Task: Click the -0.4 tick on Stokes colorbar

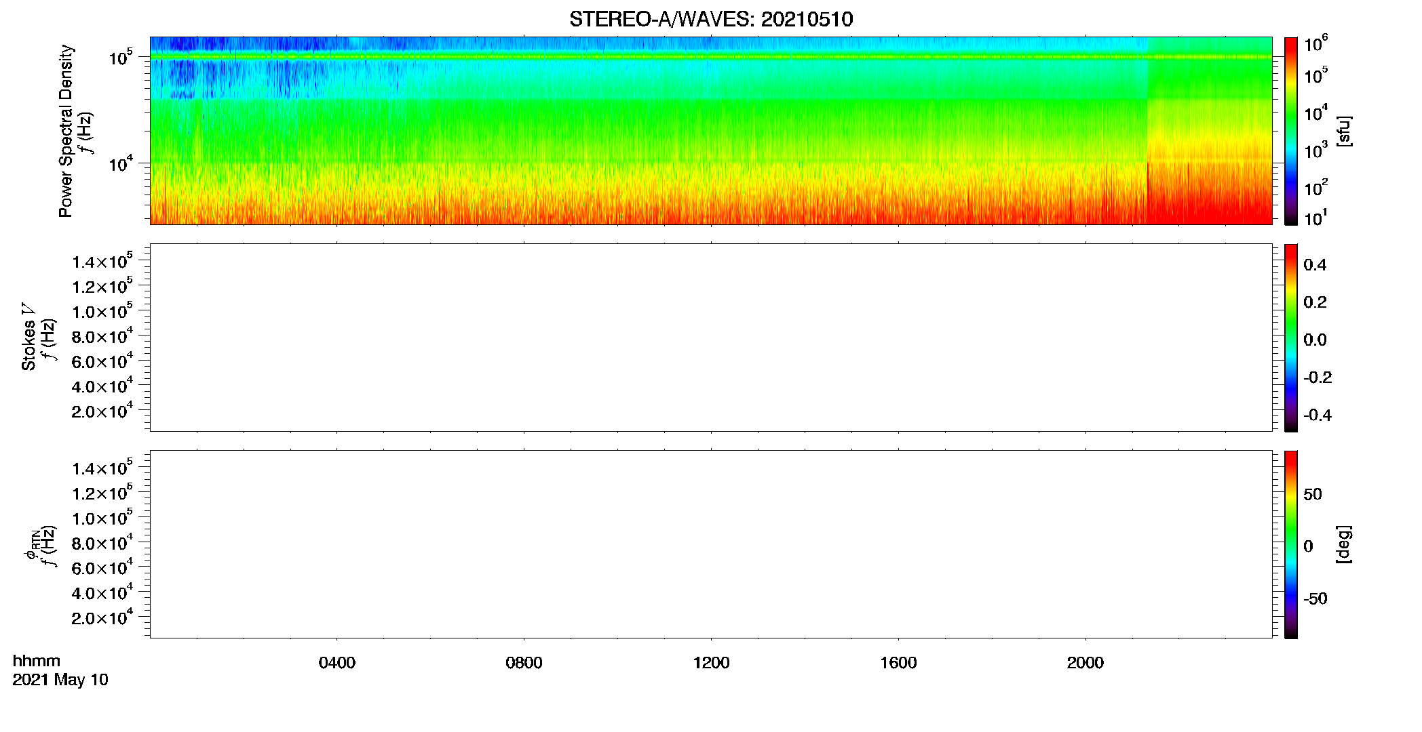Action: pos(1317,415)
